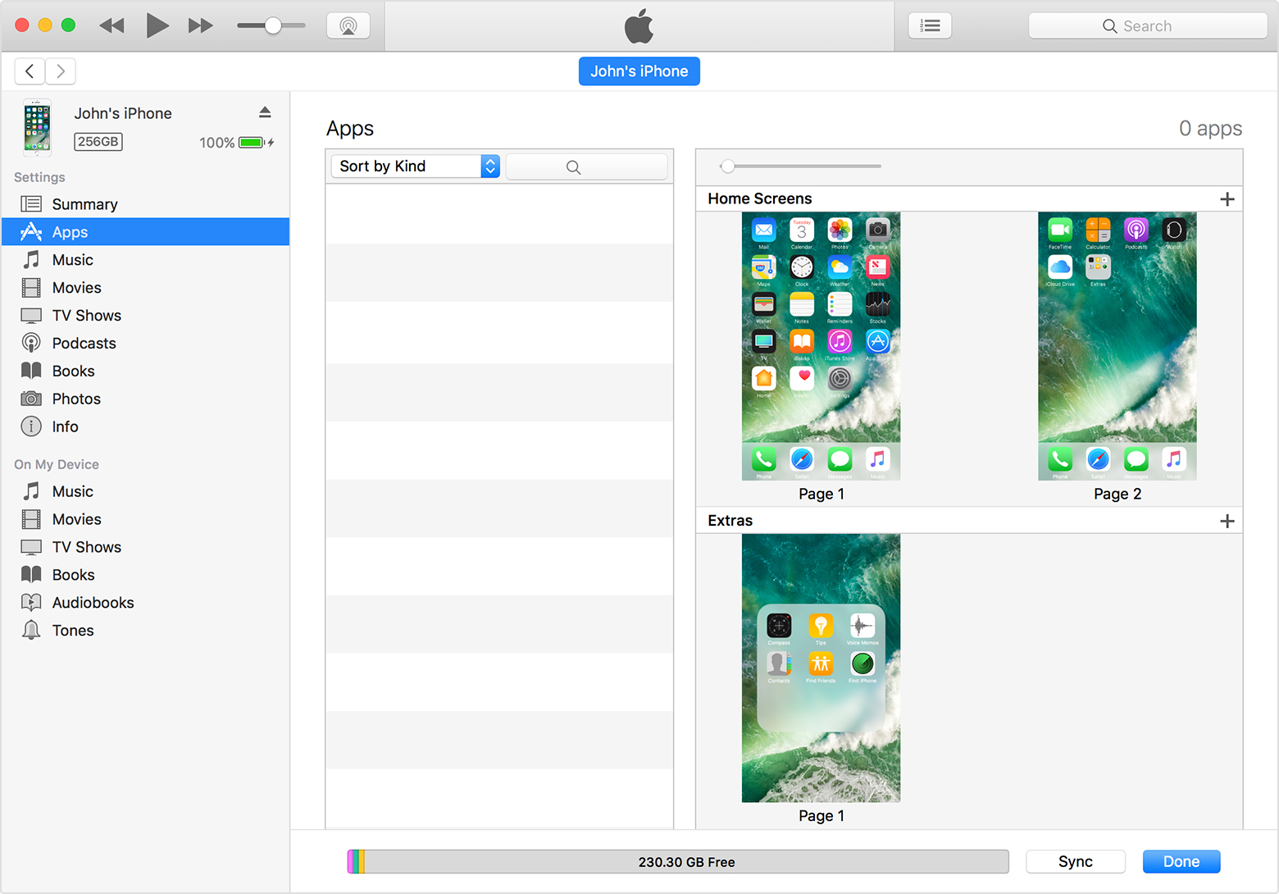This screenshot has width=1279, height=894.
Task: Select Apps in the Settings sidebar
Action: [x=145, y=232]
